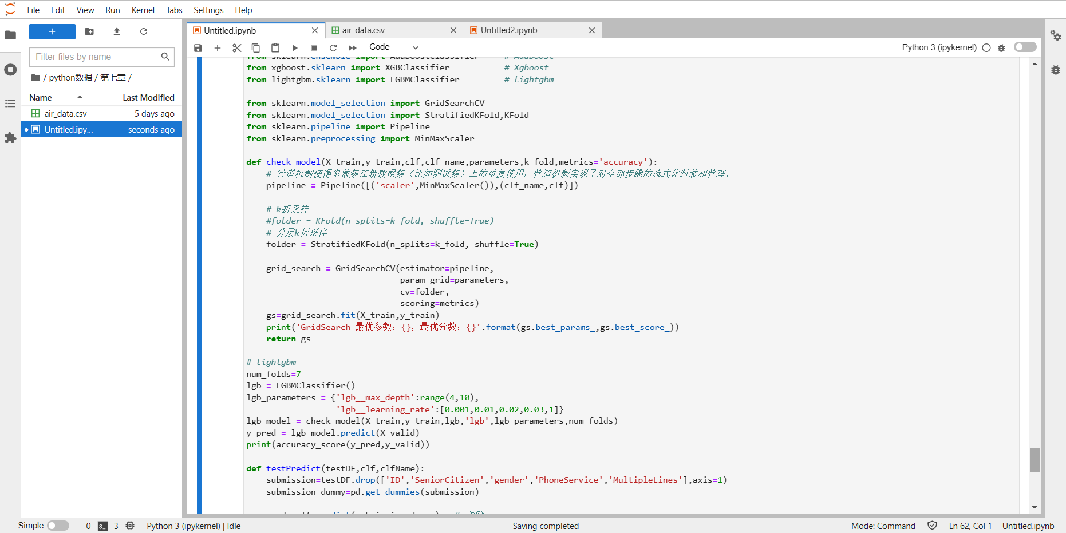Run the selected cell play icon
The height and width of the screenshot is (533, 1066).
pyautogui.click(x=295, y=48)
